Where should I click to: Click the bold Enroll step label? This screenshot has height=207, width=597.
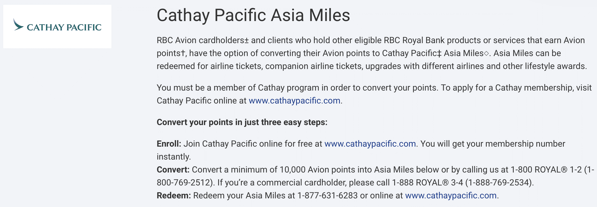point(169,144)
